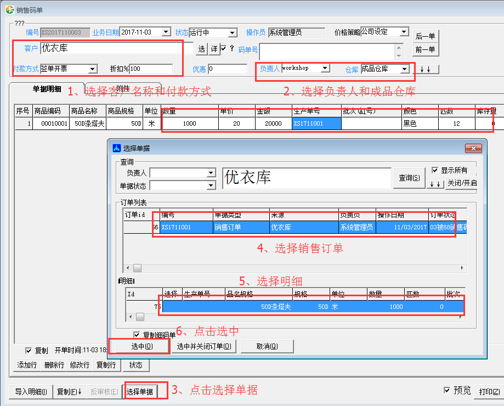Click the 取消(Q) button

pos(267,346)
